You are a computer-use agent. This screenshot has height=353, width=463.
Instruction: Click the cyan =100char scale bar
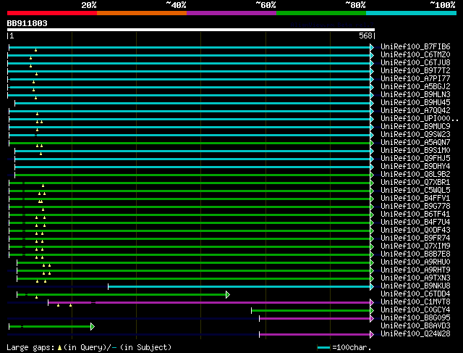click(323, 348)
